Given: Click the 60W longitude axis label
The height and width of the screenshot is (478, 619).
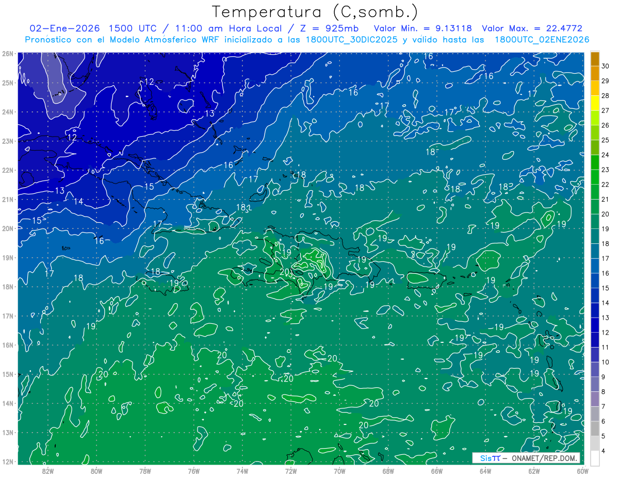Looking at the screenshot, I should [582, 470].
